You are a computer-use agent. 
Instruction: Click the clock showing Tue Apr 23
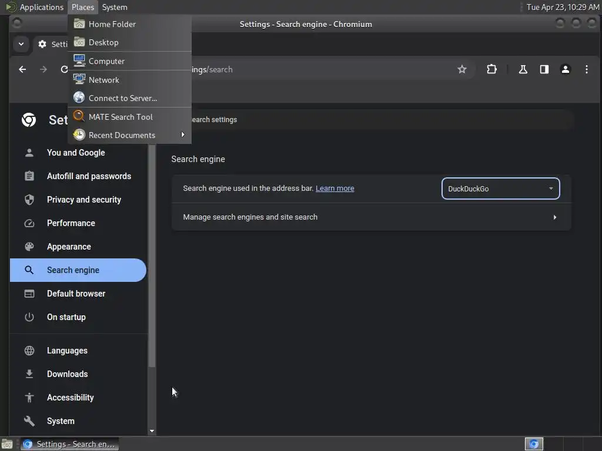click(x=563, y=7)
